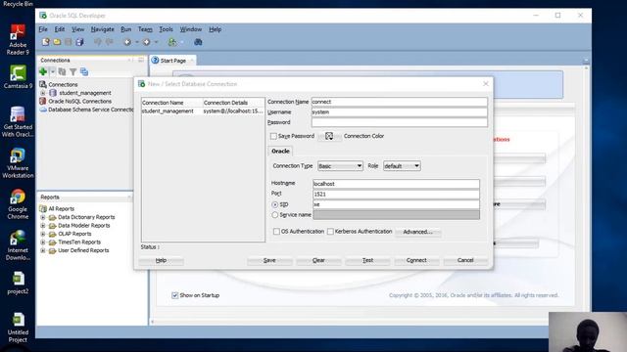
Task: Click the Connection Name input field
Action: click(x=400, y=102)
